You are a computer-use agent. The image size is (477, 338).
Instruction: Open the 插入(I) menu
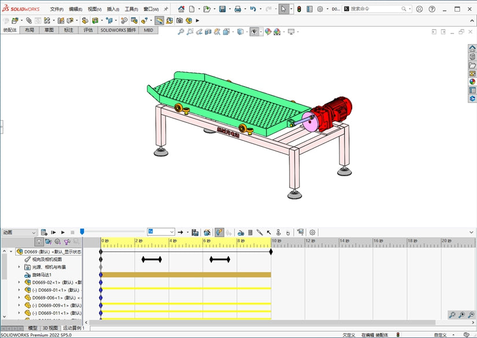(113, 9)
